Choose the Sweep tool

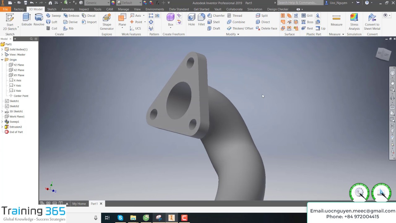[54, 15]
